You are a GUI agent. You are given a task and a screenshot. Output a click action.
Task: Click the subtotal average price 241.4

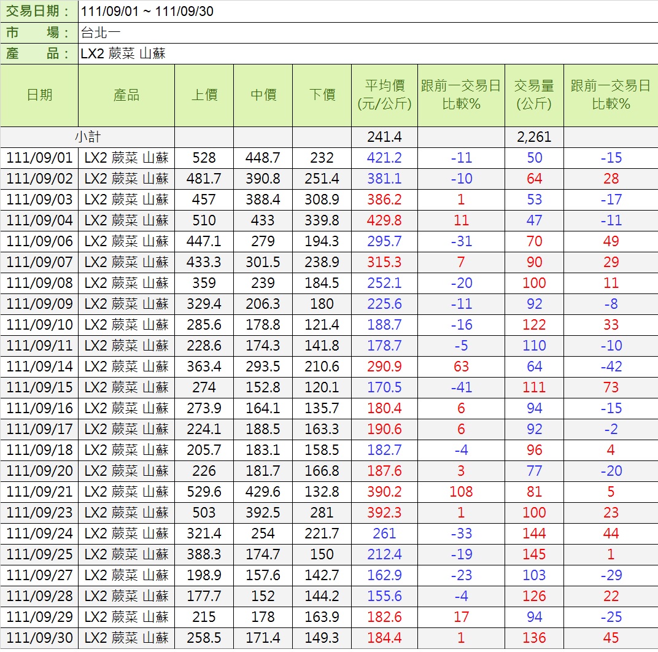[x=384, y=137]
